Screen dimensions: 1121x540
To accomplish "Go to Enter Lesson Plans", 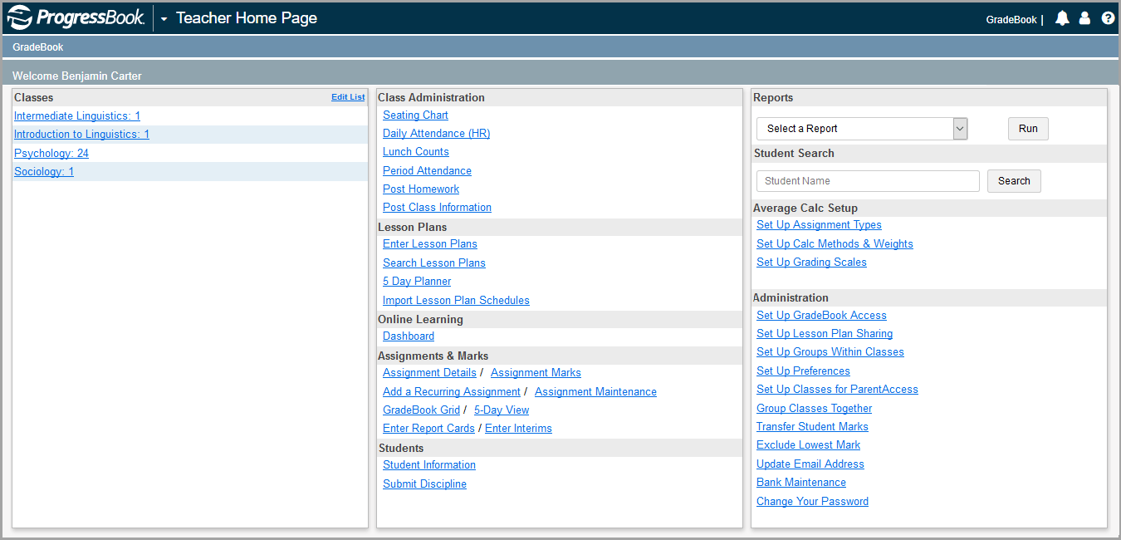I will [x=429, y=243].
